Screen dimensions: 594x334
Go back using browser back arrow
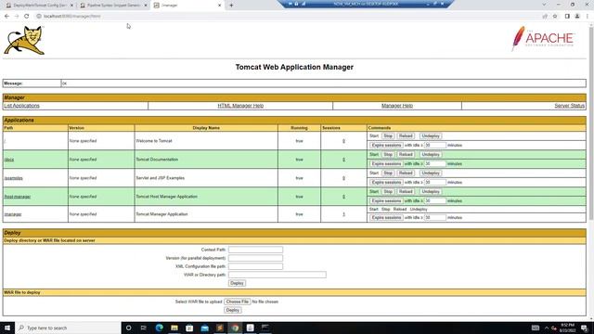(x=6, y=17)
